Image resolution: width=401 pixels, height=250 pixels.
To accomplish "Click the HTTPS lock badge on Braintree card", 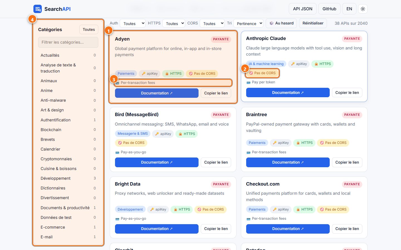I will [x=304, y=143].
